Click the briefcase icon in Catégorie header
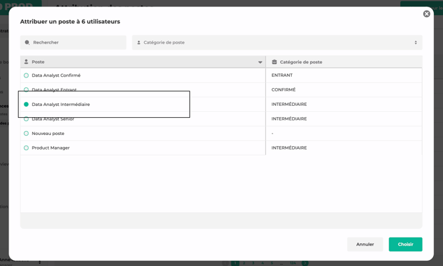 click(274, 62)
